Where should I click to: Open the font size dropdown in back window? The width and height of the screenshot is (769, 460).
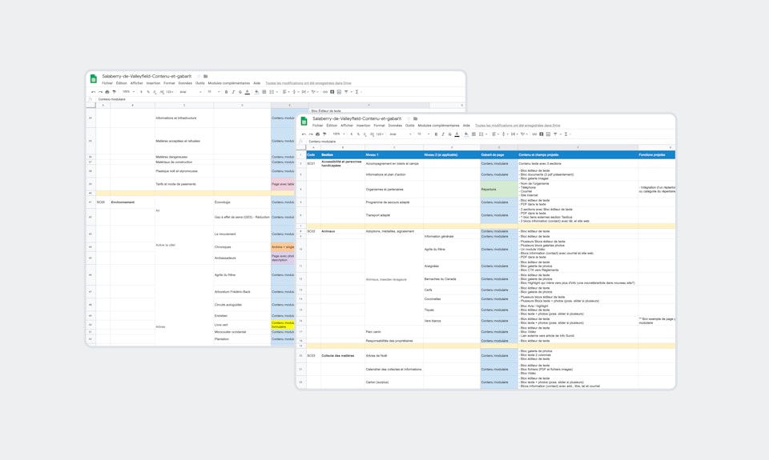(211, 91)
